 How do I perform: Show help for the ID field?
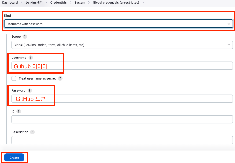(19, 111)
